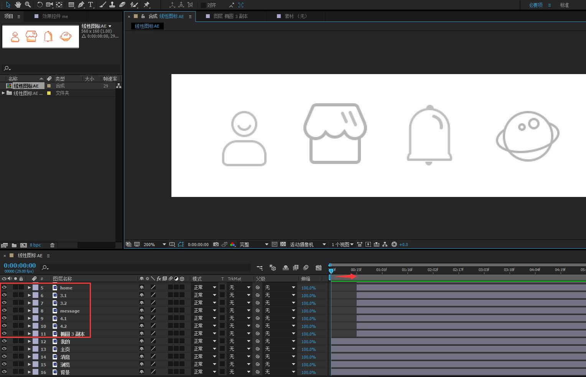Switch to the 图层 椭圆 3 副本 tab

(230, 16)
